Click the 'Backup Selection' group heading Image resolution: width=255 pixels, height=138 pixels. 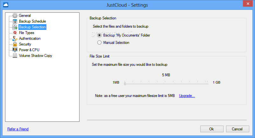(x=103, y=18)
